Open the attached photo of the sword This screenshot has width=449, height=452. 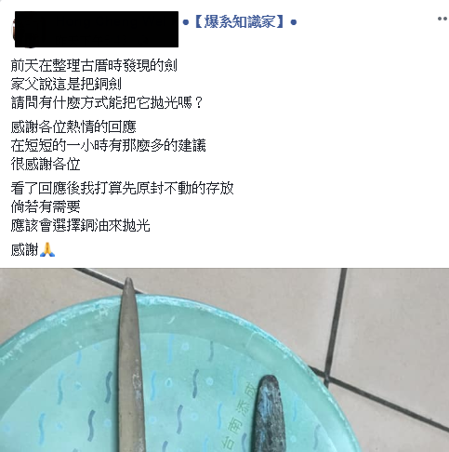point(224,360)
